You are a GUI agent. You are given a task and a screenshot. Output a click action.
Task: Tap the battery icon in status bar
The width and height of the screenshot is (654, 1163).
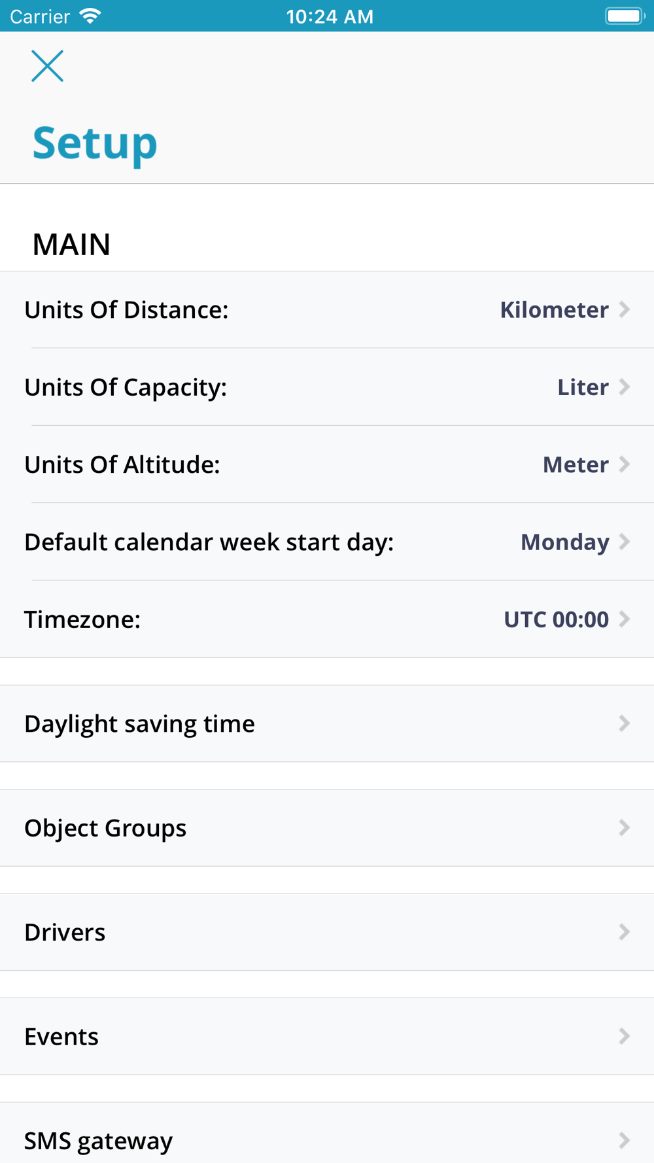(624, 16)
